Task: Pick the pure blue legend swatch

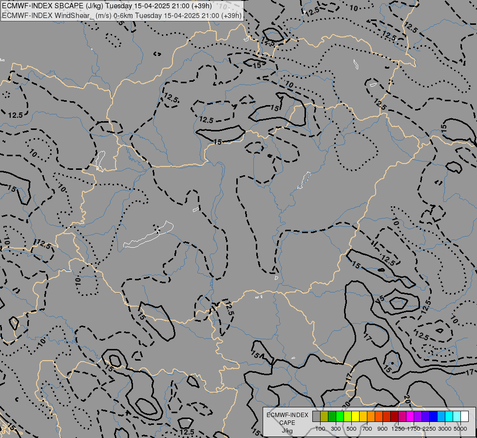Action: (433, 417)
